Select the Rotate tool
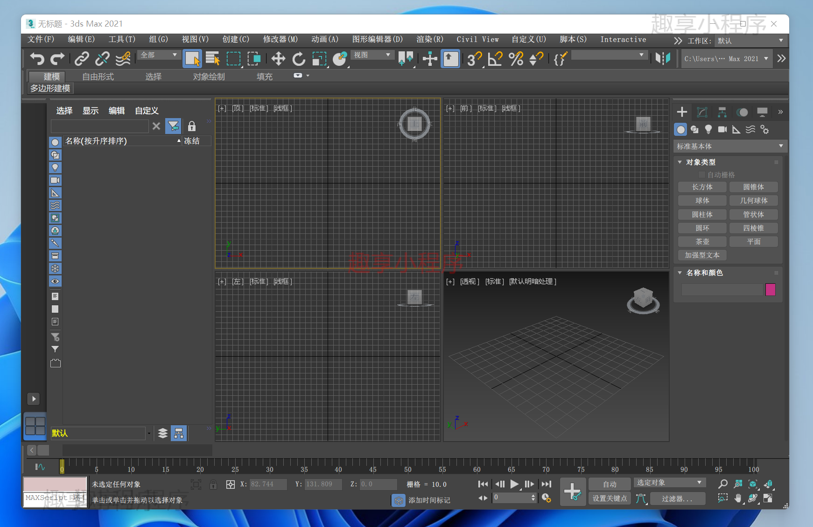Screen dimensions: 813x527 (x=299, y=59)
